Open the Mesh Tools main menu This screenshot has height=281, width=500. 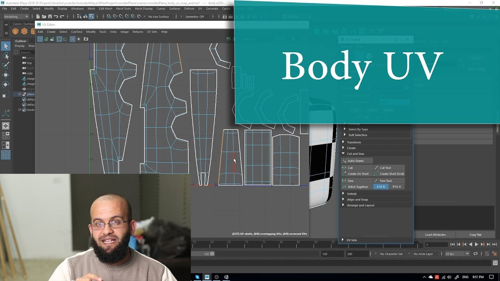pos(123,9)
